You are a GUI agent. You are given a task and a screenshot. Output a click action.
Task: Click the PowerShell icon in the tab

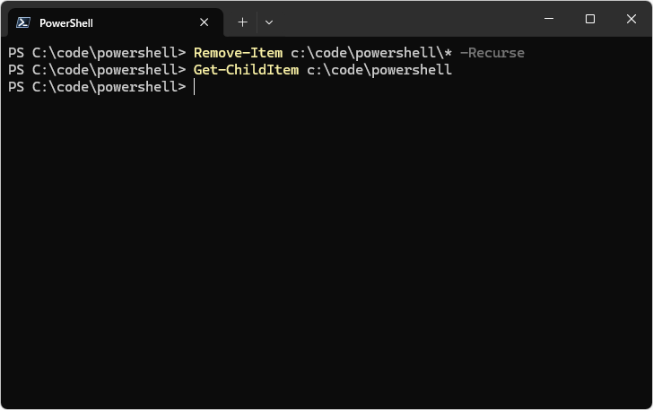24,22
